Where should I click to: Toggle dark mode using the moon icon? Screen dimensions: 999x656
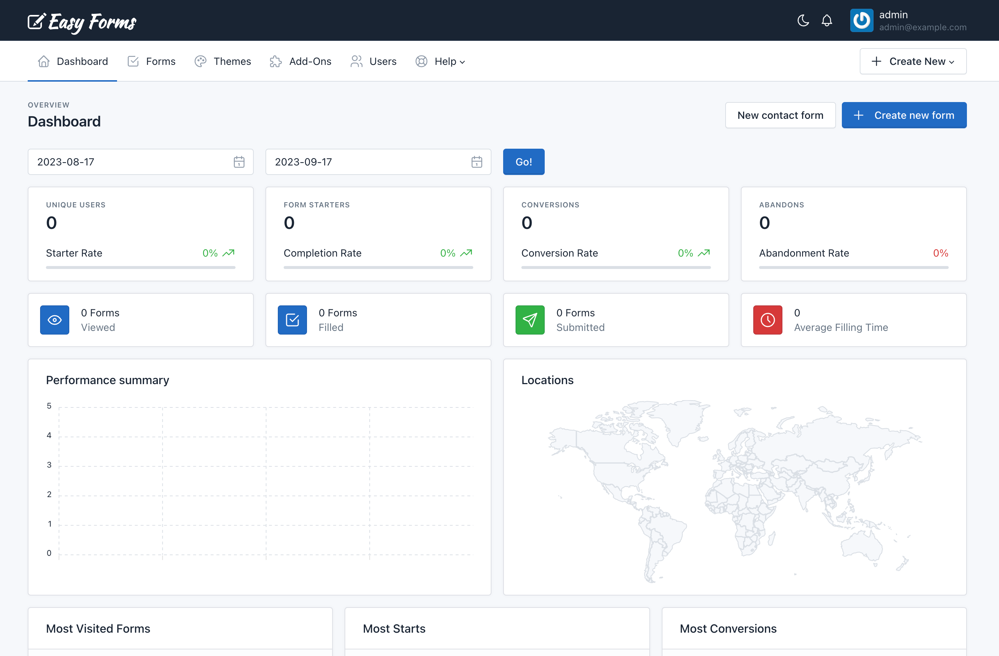click(804, 20)
